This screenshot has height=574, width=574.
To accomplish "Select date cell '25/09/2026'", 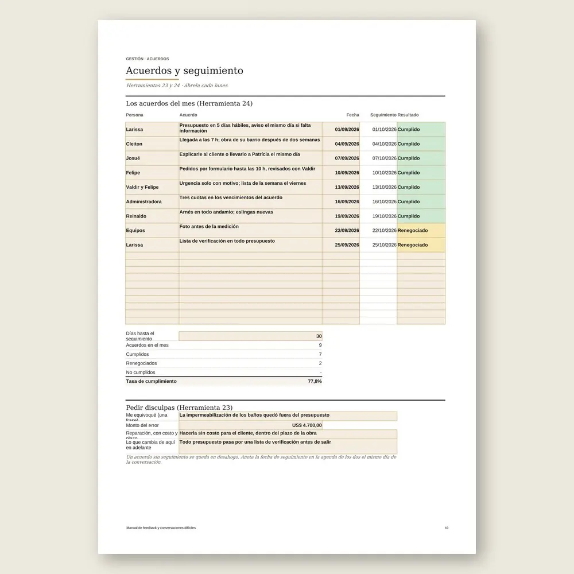I will point(341,245).
